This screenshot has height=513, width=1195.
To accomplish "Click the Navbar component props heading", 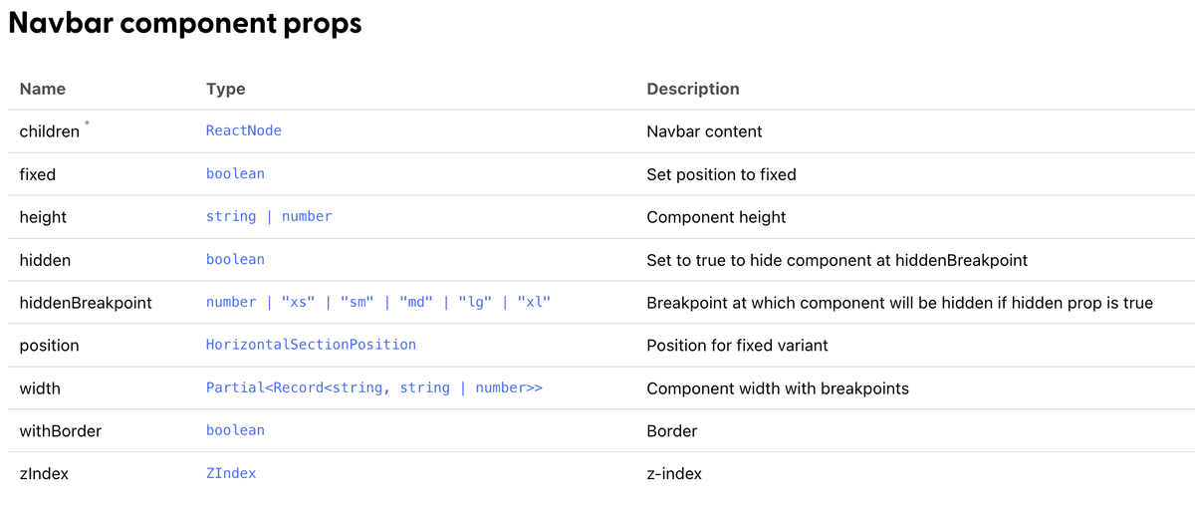I will coord(185,24).
